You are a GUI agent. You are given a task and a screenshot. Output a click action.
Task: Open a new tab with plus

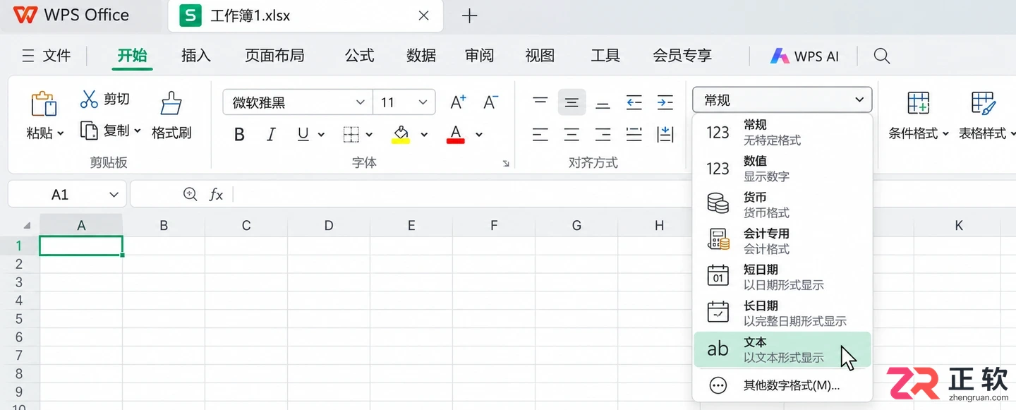(x=469, y=16)
